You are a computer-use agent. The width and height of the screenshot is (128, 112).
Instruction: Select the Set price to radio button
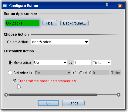click(x=10, y=73)
